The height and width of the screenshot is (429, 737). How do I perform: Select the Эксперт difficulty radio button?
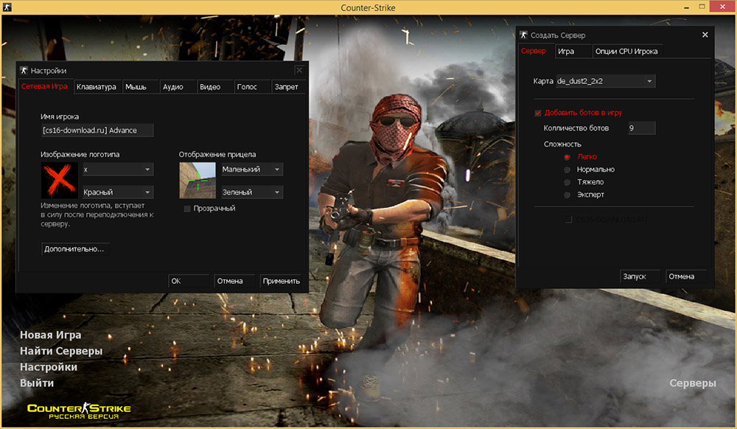click(x=567, y=195)
